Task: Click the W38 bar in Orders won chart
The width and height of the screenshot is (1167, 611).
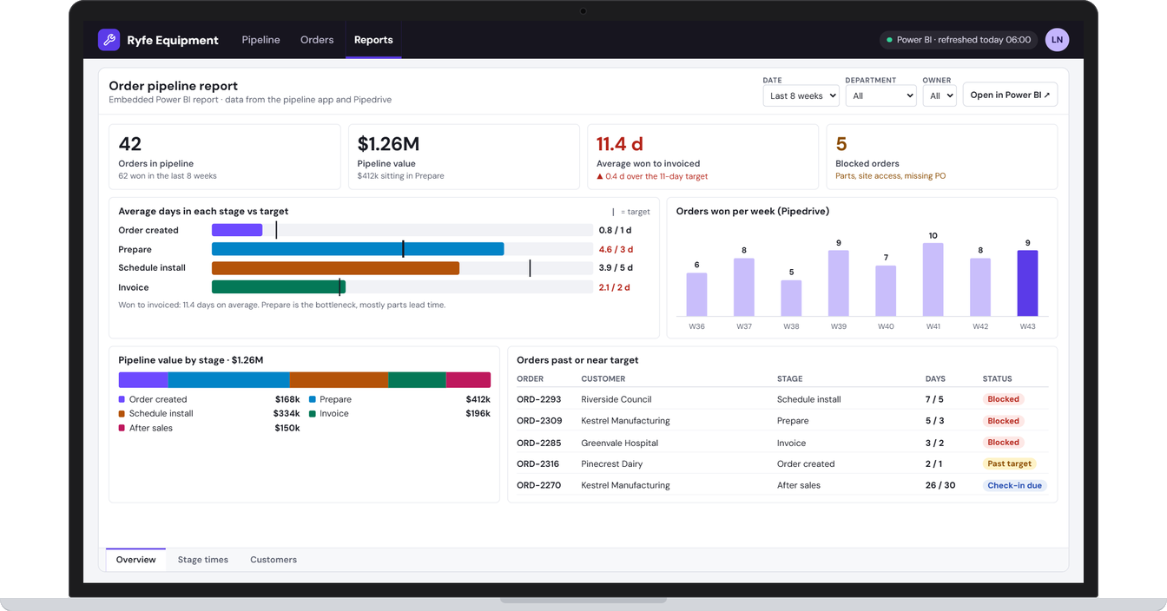Action: [791, 298]
